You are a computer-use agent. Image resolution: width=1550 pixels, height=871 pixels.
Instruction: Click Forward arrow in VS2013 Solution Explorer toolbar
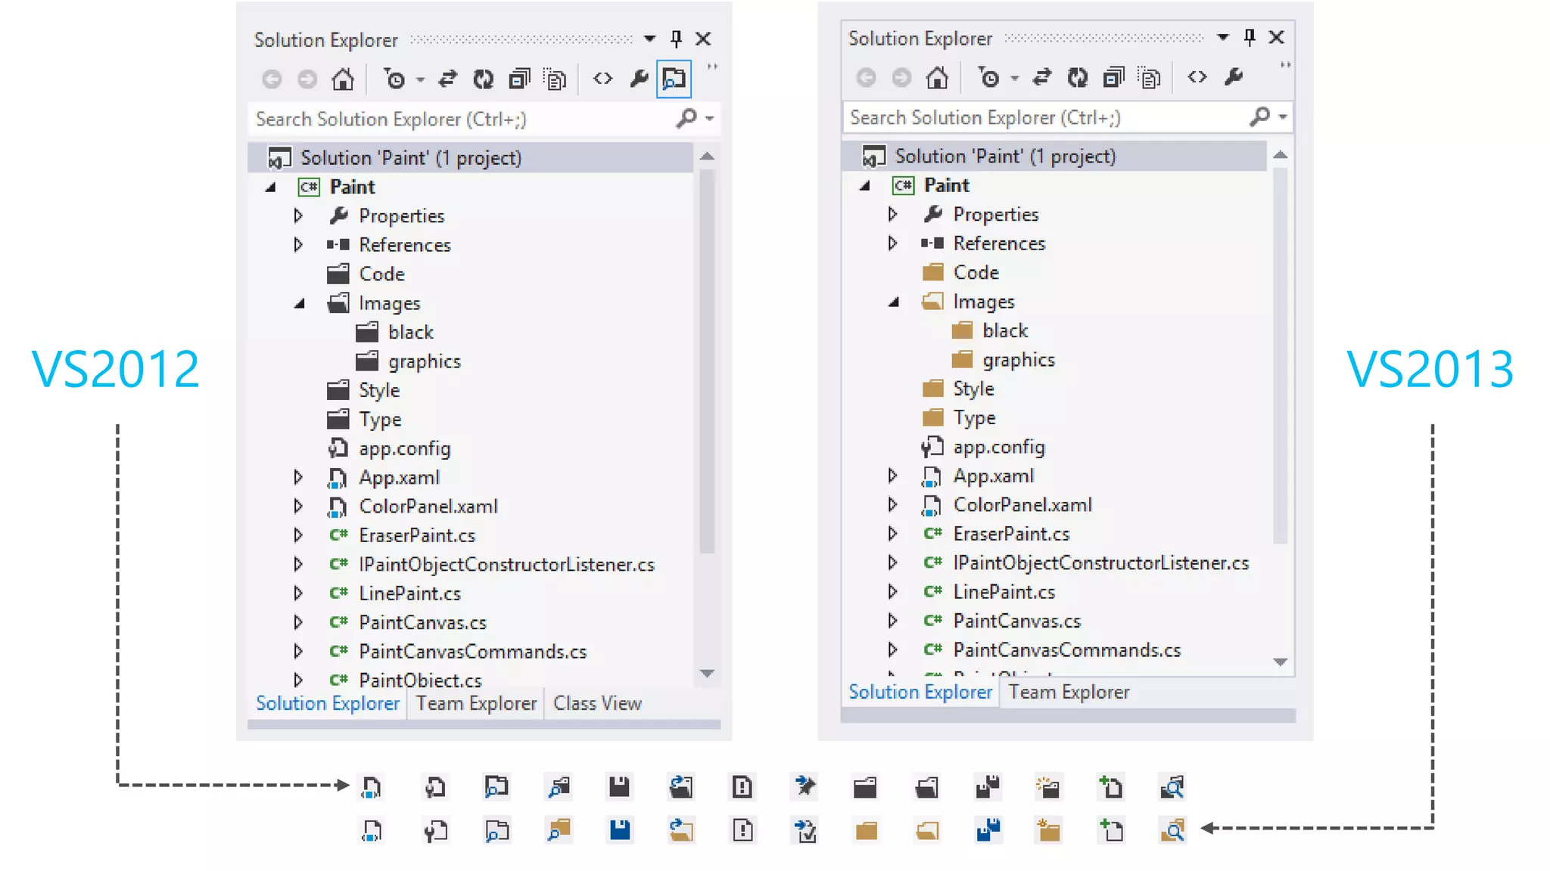tap(901, 77)
